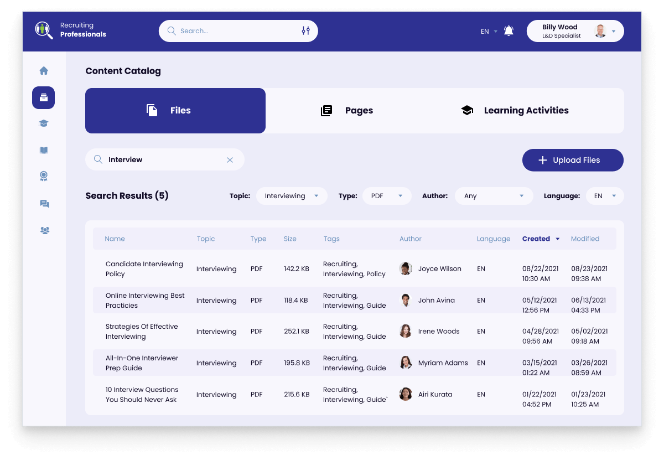Click the search filter sliders icon
This screenshot has height=460, width=664.
click(x=305, y=31)
